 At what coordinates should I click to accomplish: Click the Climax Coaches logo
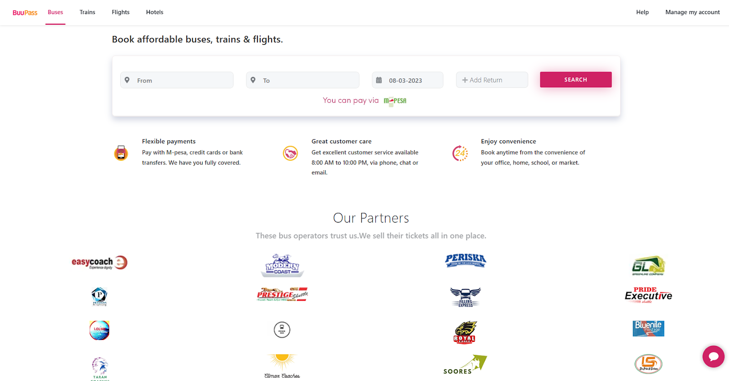click(x=282, y=366)
